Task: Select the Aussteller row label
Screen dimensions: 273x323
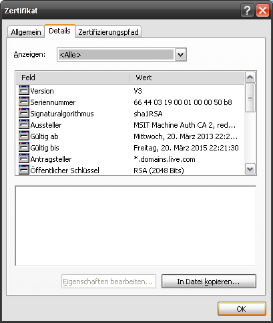Action: [46, 125]
